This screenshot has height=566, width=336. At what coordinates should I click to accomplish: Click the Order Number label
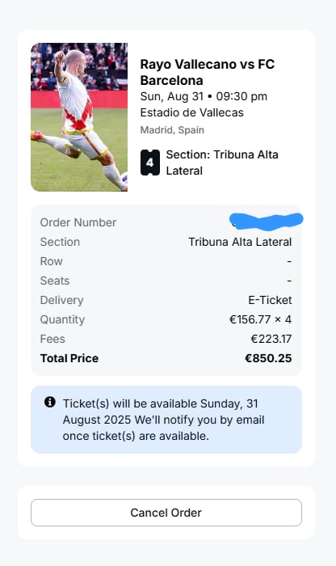coord(78,222)
